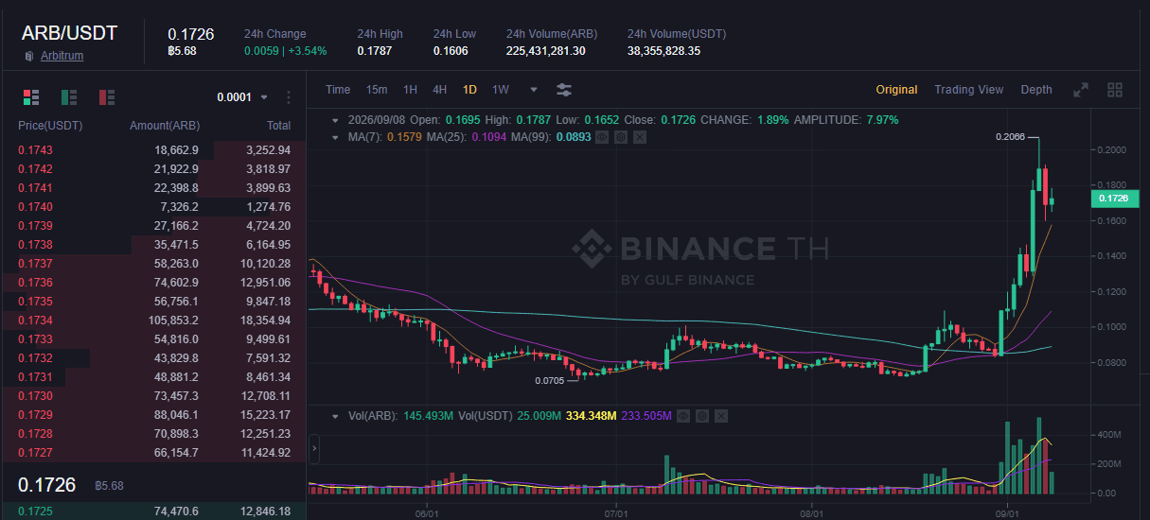Collapse the MA indicator row
1150x520 pixels.
pyautogui.click(x=334, y=137)
